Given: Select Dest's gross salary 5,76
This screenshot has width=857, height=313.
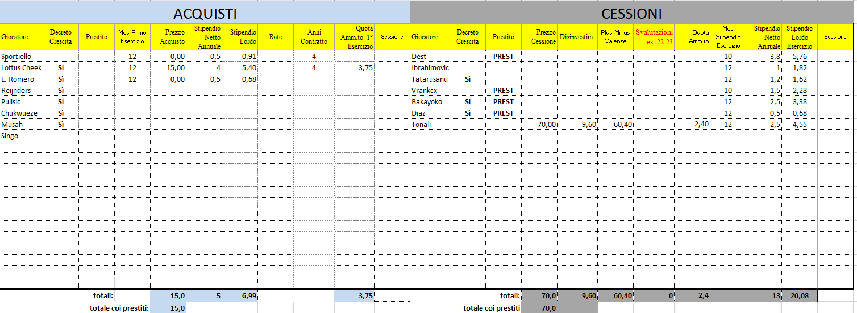Looking at the screenshot, I should click(800, 57).
